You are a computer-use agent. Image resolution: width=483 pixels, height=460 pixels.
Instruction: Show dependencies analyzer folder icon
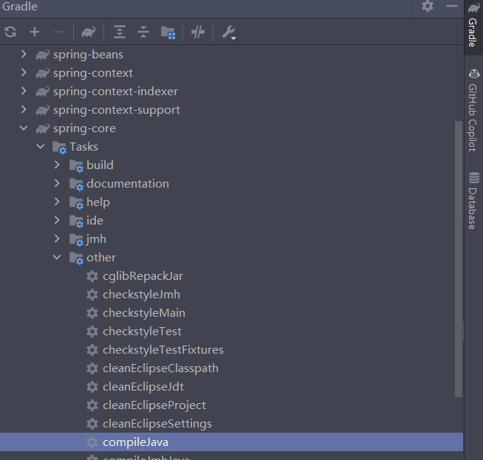point(168,32)
